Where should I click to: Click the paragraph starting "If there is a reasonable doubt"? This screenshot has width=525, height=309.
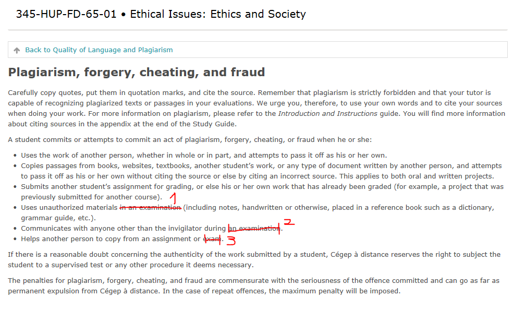pyautogui.click(x=254, y=259)
